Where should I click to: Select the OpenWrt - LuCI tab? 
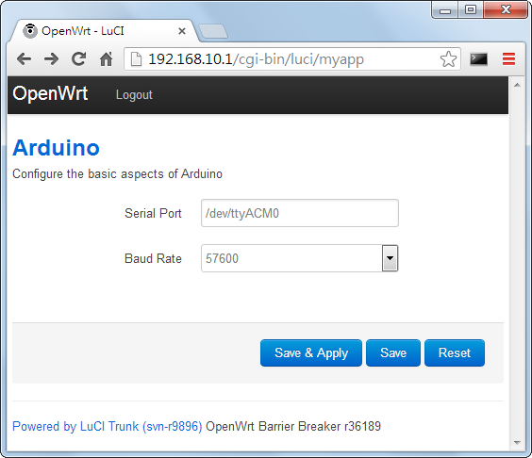tap(104, 31)
